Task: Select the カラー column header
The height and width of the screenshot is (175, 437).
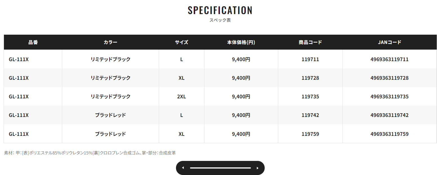Action: point(110,42)
